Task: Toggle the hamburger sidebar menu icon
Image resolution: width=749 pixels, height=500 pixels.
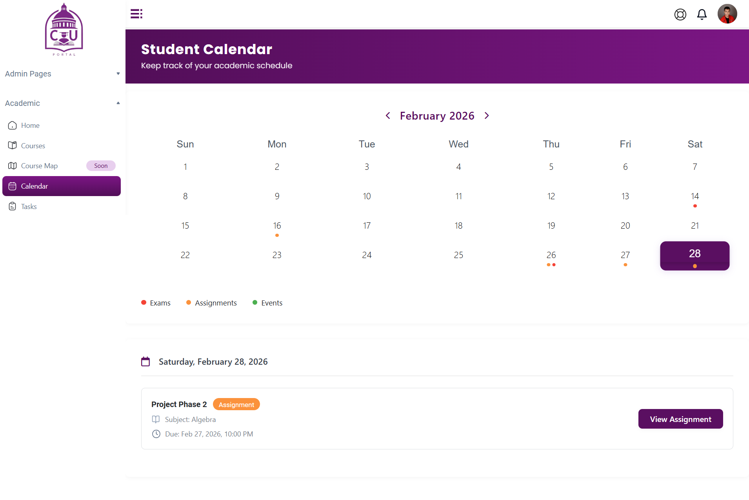Action: pos(136,14)
